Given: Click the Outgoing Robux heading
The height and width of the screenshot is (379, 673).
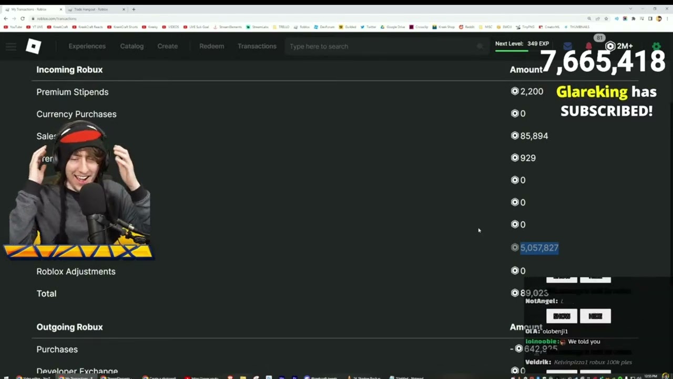Looking at the screenshot, I should pos(69,327).
